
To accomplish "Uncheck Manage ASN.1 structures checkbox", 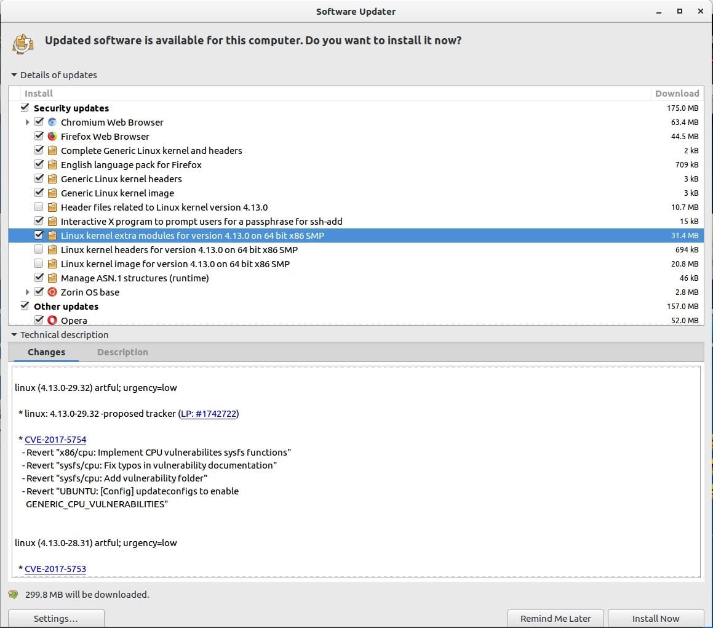I will click(39, 278).
